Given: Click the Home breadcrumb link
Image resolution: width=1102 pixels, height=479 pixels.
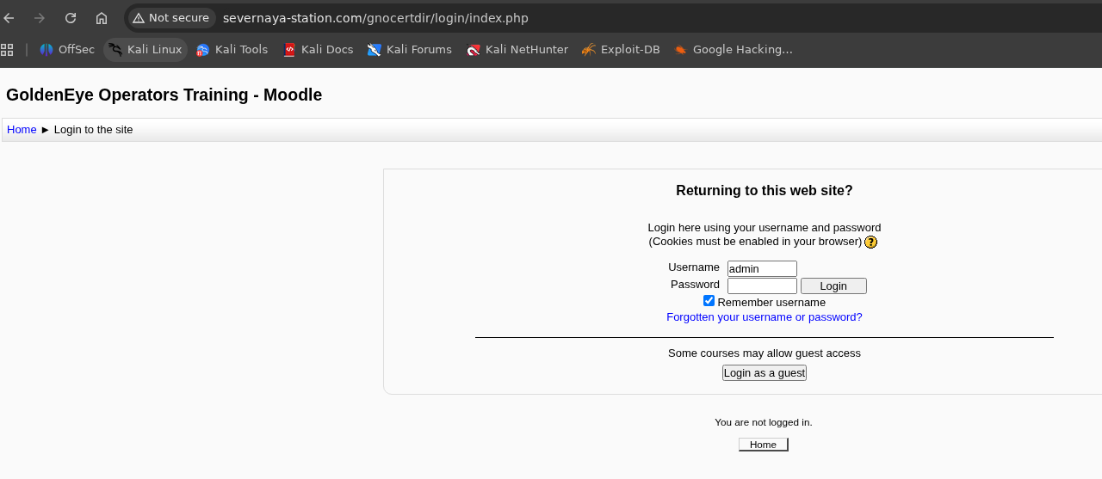Looking at the screenshot, I should tap(22, 130).
